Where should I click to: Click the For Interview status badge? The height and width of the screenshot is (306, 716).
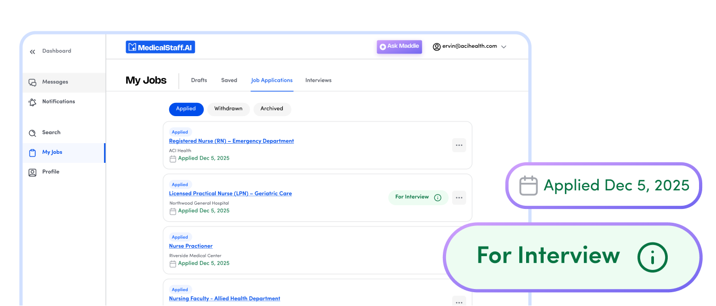[x=412, y=197]
